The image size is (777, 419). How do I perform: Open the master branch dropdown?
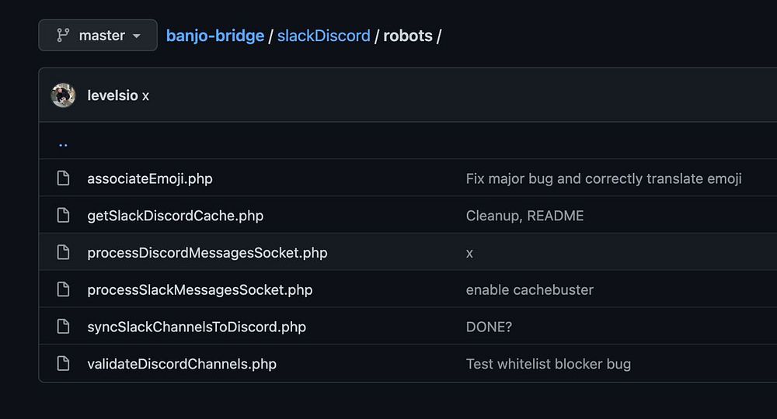point(98,36)
